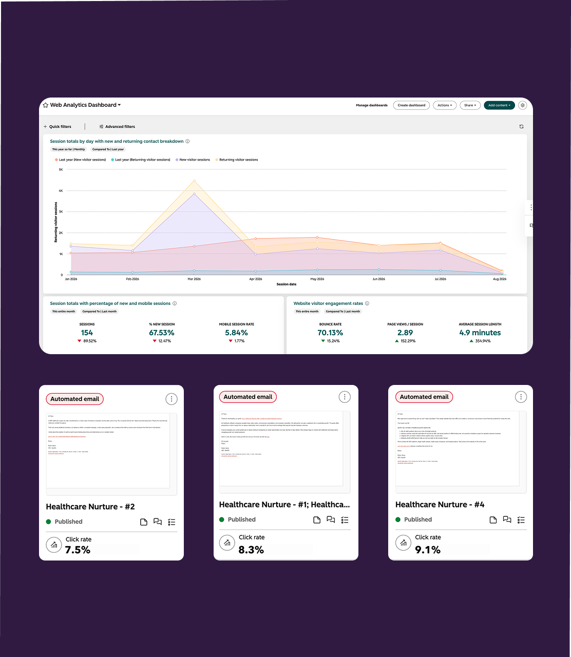Select the PAGE VIEWS / SESSION value 2.89

pyautogui.click(x=405, y=333)
